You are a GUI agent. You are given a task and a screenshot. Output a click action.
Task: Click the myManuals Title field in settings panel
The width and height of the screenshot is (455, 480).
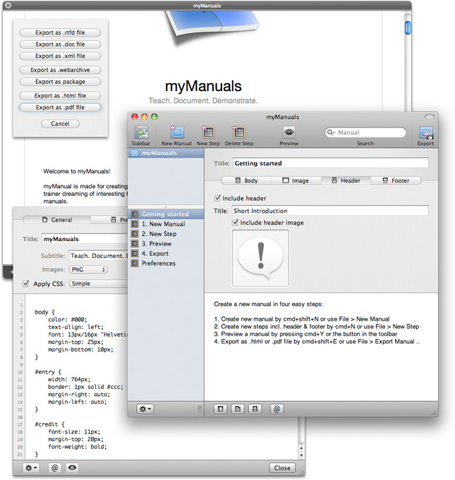pyautogui.click(x=85, y=239)
